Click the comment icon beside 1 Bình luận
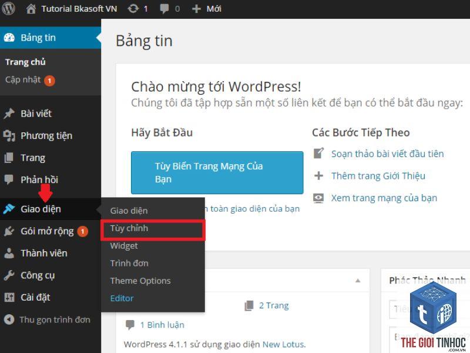 [130, 325]
